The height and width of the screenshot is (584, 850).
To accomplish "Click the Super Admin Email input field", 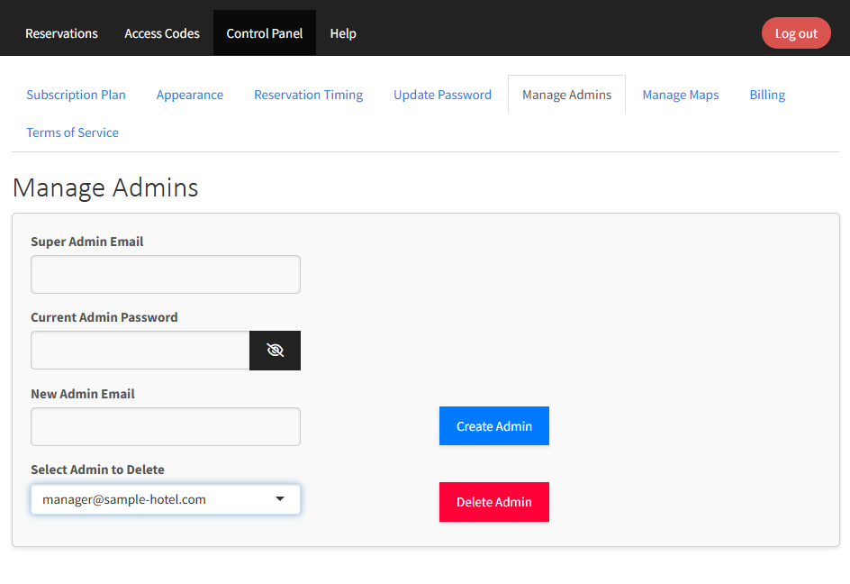I will click(165, 274).
